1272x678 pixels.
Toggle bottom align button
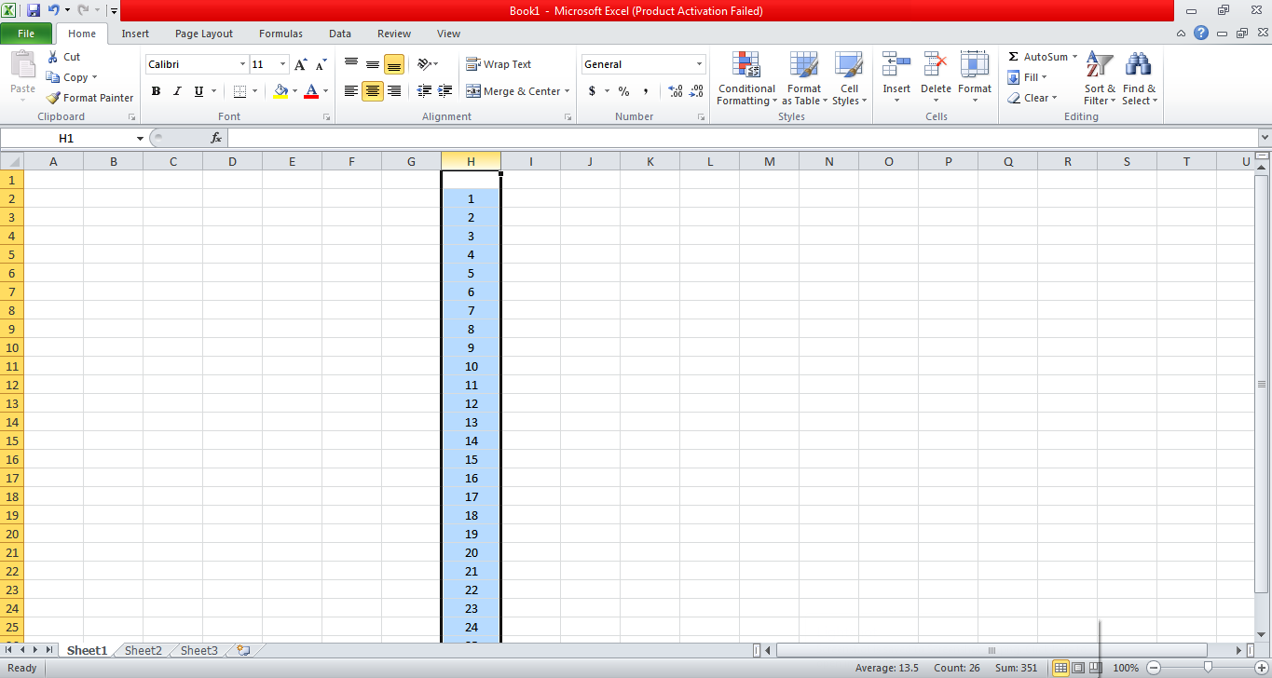coord(394,64)
